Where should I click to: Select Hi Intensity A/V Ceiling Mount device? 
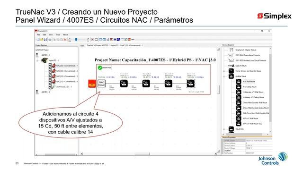coord(254,97)
